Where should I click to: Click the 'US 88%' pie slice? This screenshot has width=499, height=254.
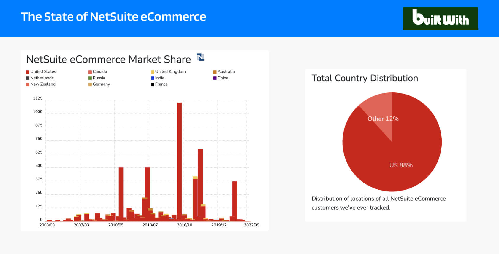coord(401,165)
